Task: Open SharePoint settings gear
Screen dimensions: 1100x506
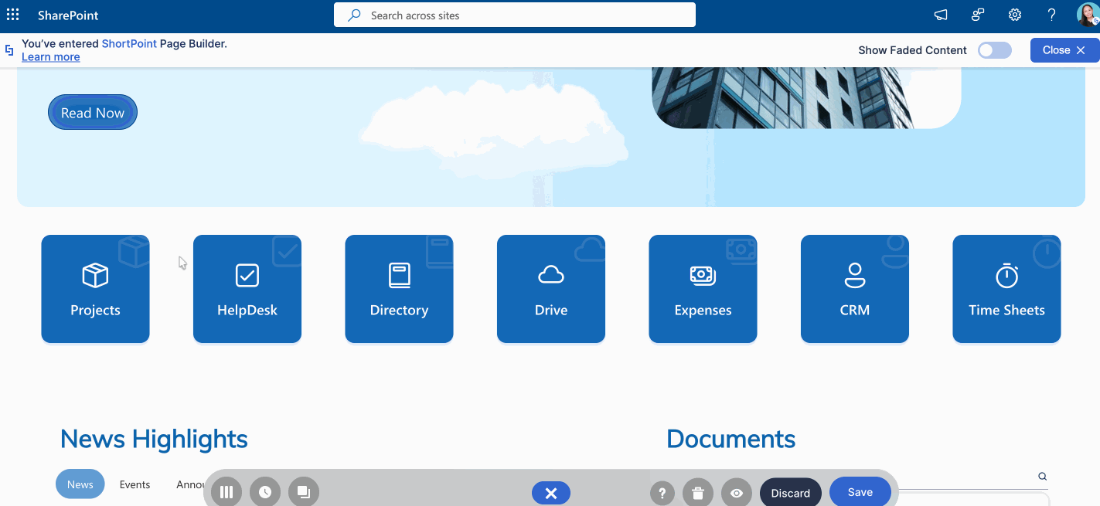Action: [1015, 15]
